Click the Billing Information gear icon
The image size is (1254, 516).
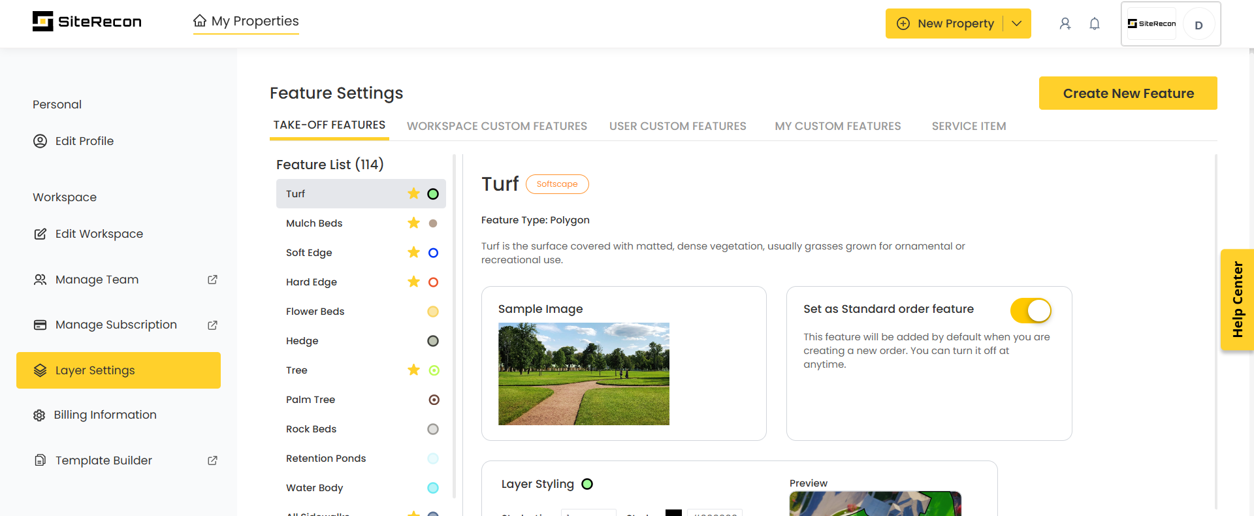pyautogui.click(x=39, y=415)
